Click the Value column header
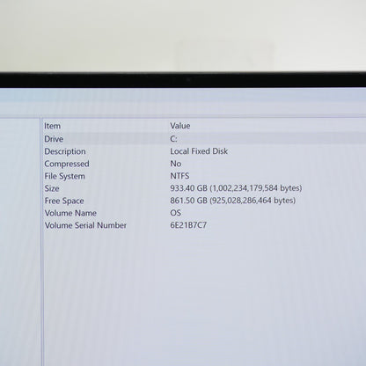This screenshot has width=366, height=366. (x=180, y=126)
